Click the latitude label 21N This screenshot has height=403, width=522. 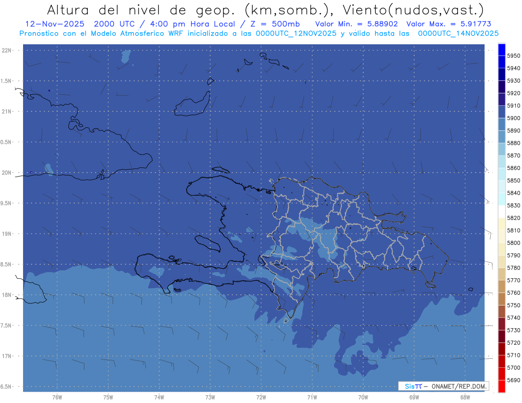click(x=7, y=111)
